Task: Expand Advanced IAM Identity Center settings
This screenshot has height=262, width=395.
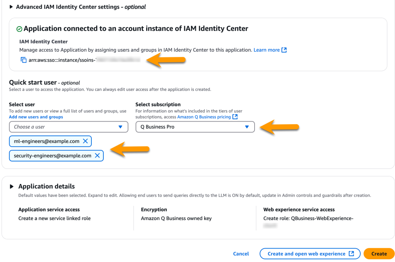Action: click(x=11, y=7)
